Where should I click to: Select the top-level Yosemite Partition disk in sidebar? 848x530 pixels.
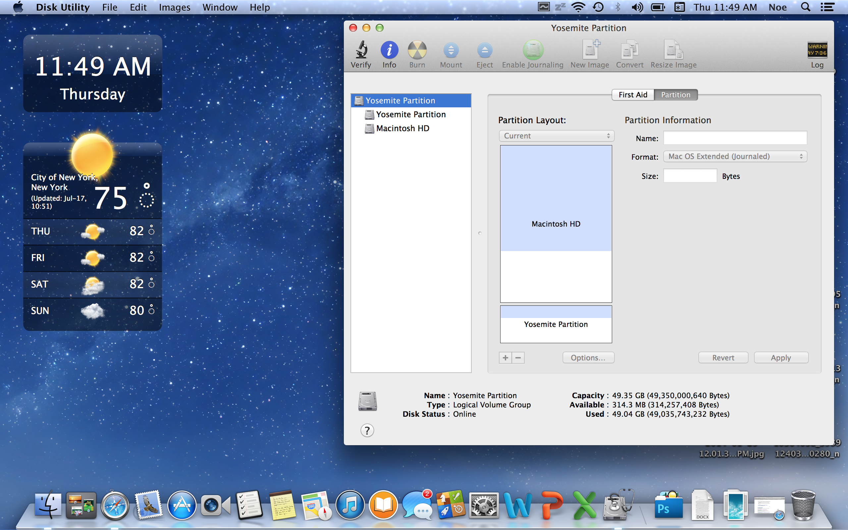[411, 101]
